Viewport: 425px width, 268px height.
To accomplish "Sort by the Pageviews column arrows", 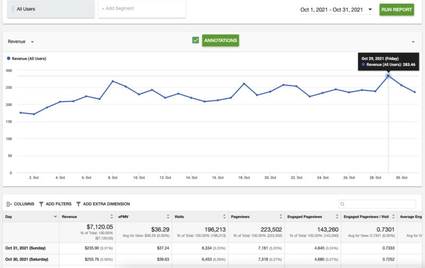I will (280, 217).
